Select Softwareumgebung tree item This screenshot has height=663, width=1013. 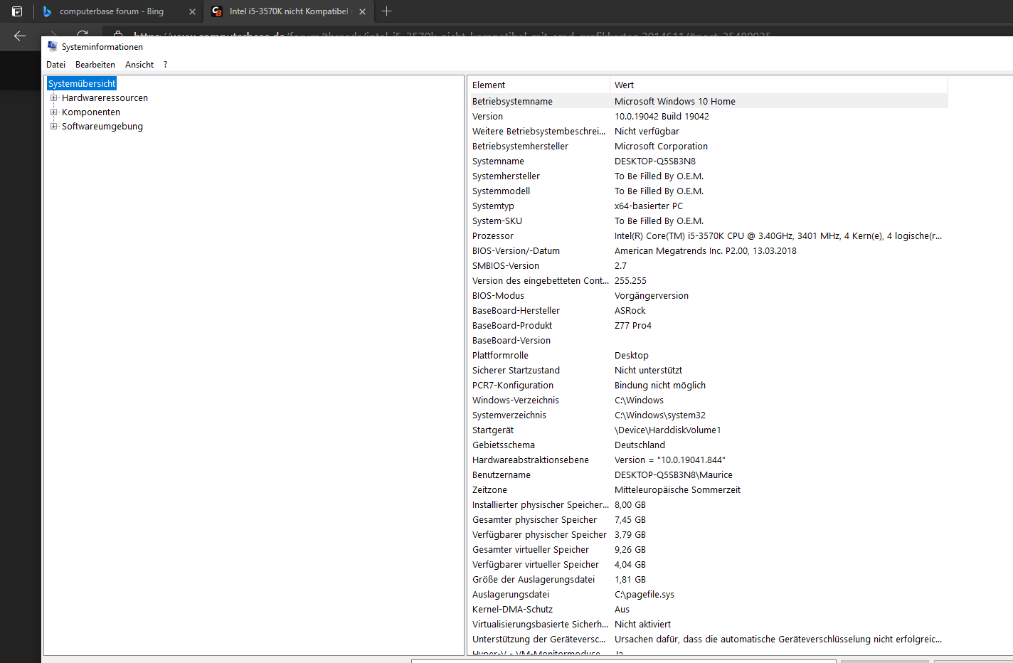(x=102, y=127)
